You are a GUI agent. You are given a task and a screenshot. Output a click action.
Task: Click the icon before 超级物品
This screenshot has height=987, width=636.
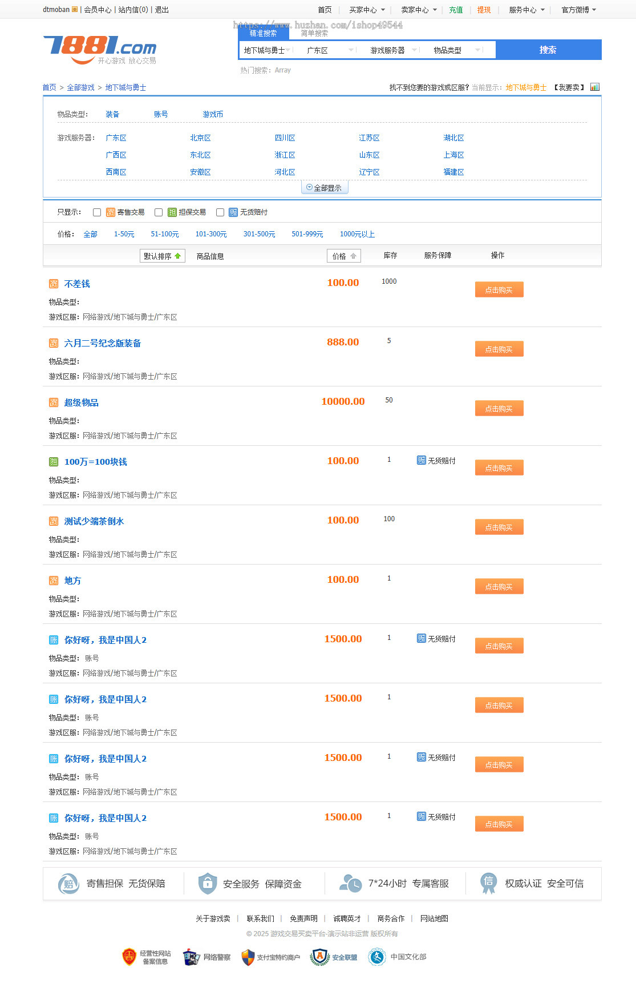(54, 402)
